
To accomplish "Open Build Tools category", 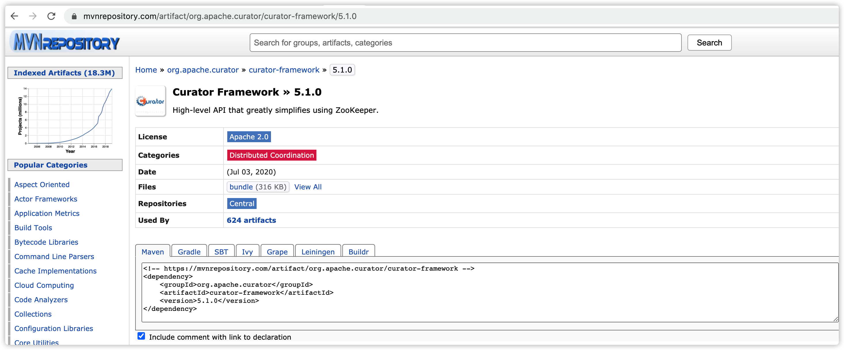I will (33, 228).
